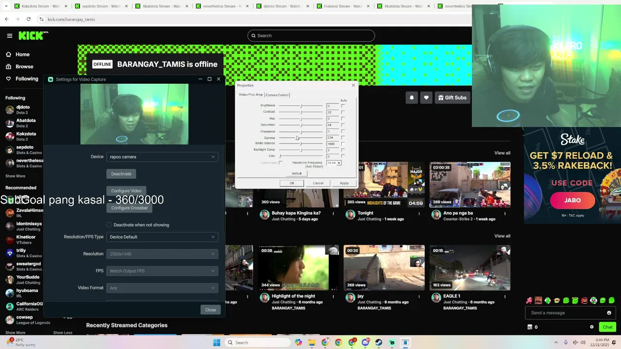Open Windows Start menu
621x349 pixels.
click(x=216, y=343)
